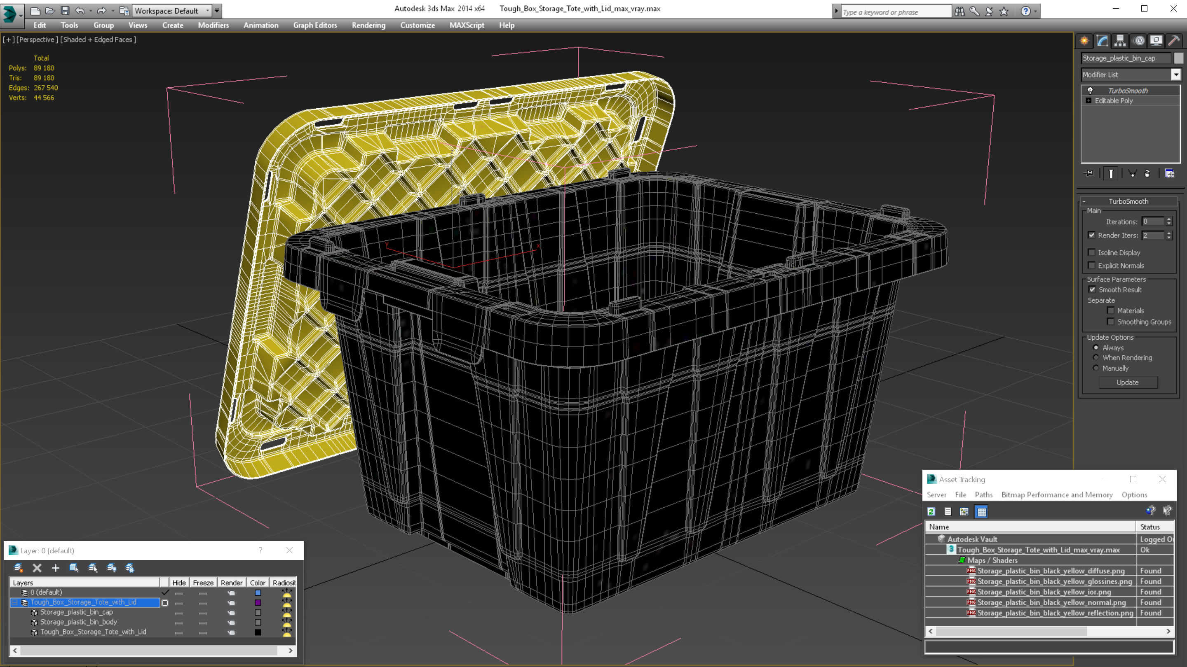Click the Save File toolbar icon
Screen dimensions: 1187x667
click(65, 11)
